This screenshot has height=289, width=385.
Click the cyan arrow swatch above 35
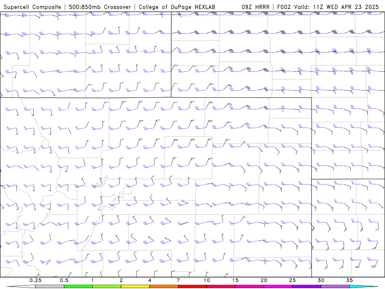point(364,287)
